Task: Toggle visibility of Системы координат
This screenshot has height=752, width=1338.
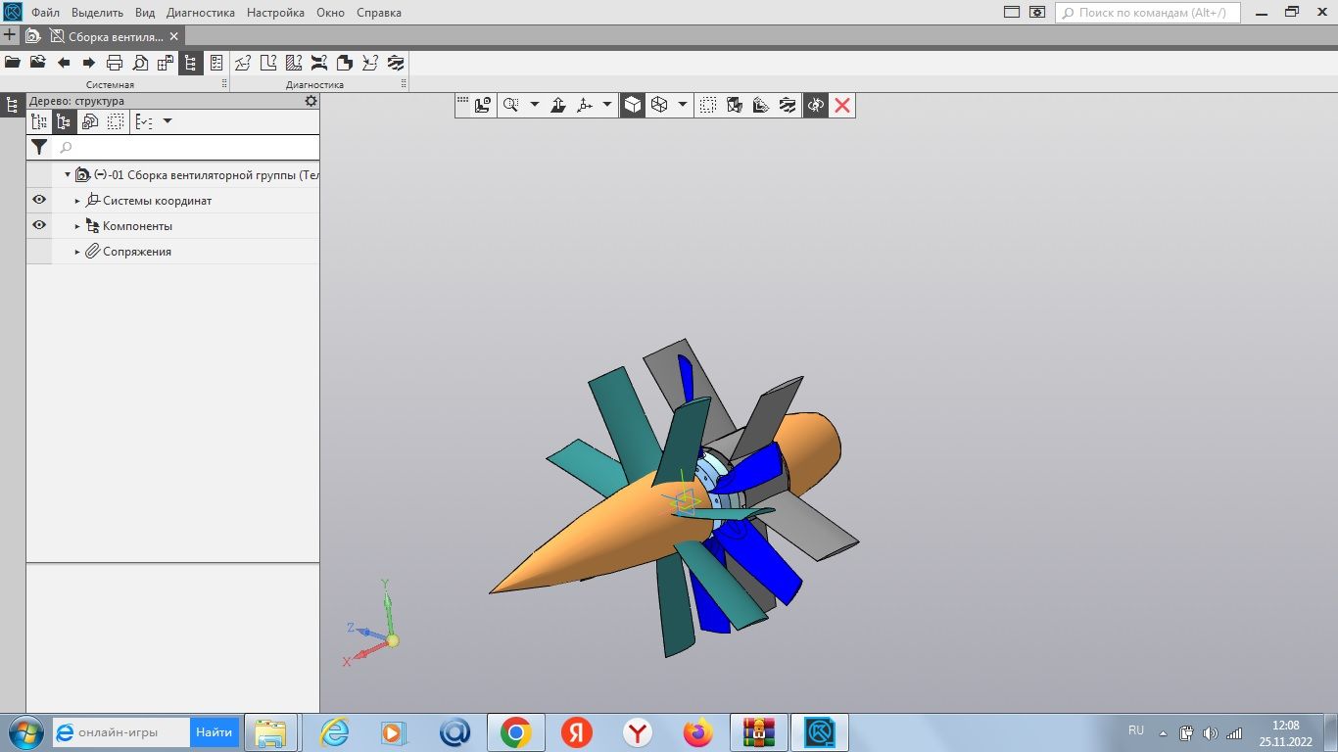Action: click(39, 200)
